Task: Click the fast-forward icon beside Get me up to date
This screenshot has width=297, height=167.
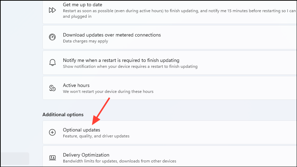Action: [52, 10]
